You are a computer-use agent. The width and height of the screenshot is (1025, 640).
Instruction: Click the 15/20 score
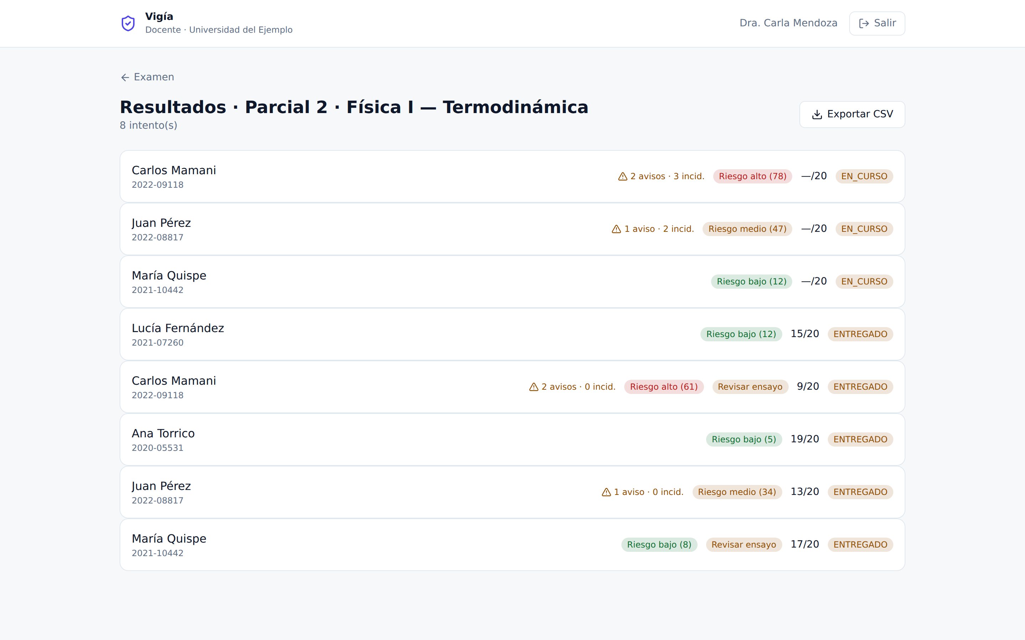(805, 334)
